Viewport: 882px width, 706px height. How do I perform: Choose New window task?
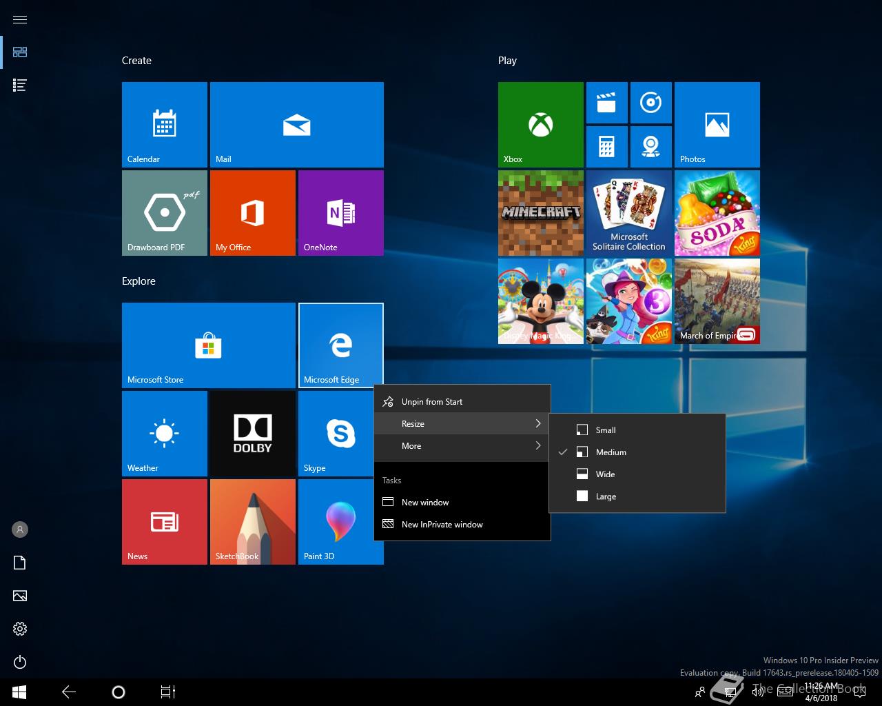point(462,503)
